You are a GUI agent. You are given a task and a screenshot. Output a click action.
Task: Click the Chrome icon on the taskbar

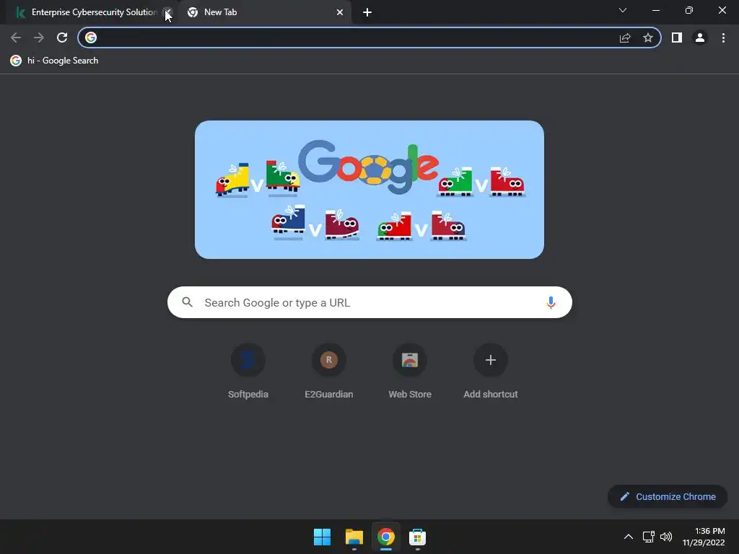(385, 537)
